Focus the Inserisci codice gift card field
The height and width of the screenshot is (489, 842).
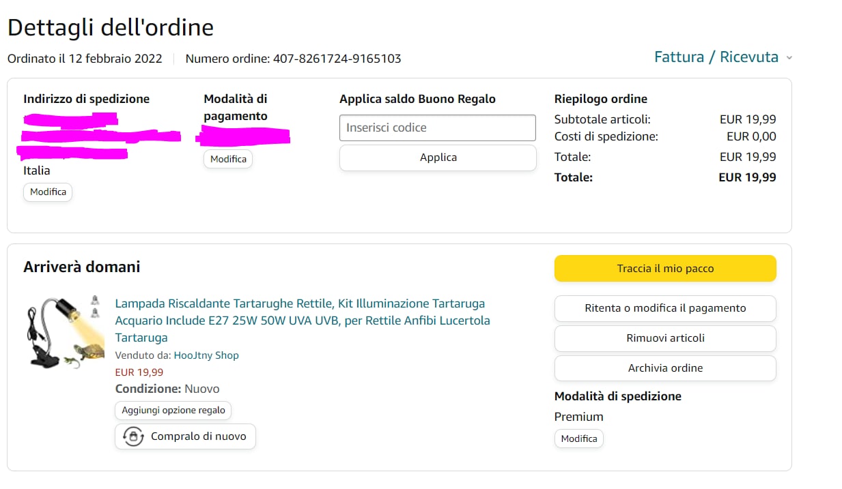point(438,128)
